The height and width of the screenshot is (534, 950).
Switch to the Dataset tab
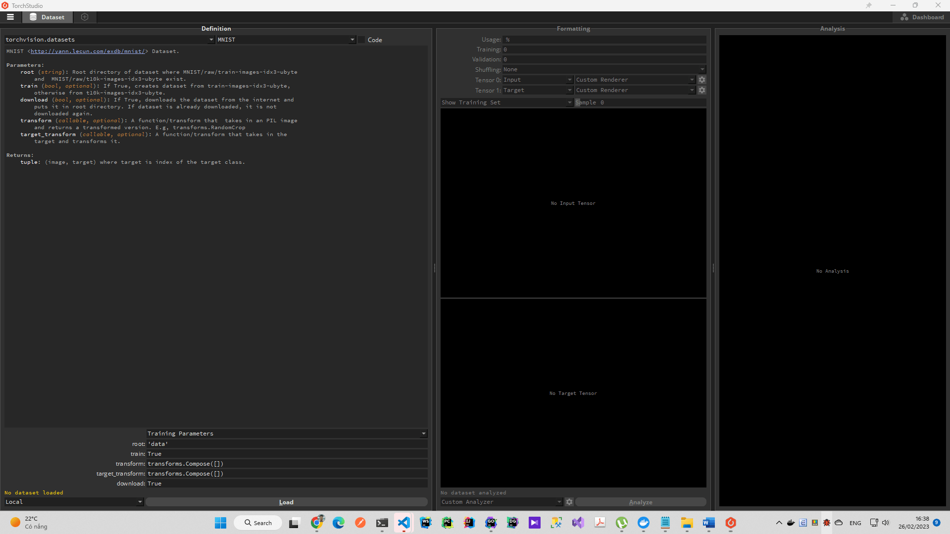tap(48, 17)
